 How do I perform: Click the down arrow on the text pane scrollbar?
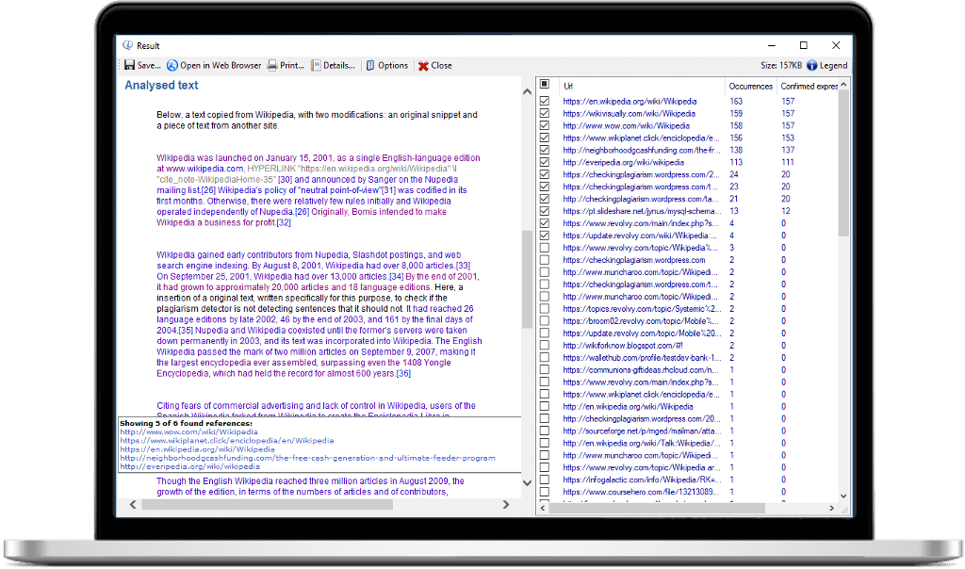click(527, 481)
